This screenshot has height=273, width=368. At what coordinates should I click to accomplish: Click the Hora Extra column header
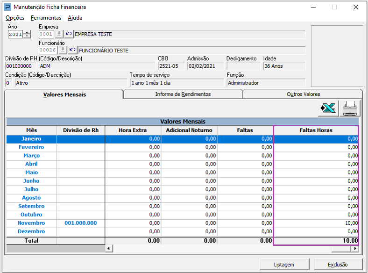(133, 130)
